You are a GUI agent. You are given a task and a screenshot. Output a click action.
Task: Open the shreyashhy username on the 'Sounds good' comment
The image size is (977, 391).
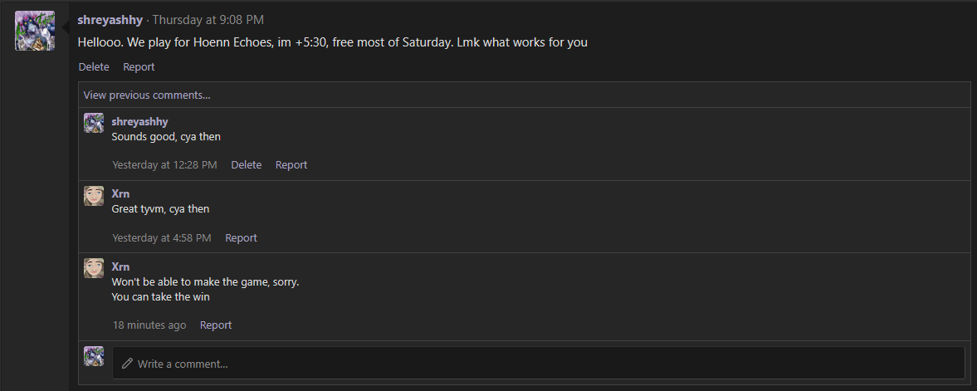coord(139,122)
